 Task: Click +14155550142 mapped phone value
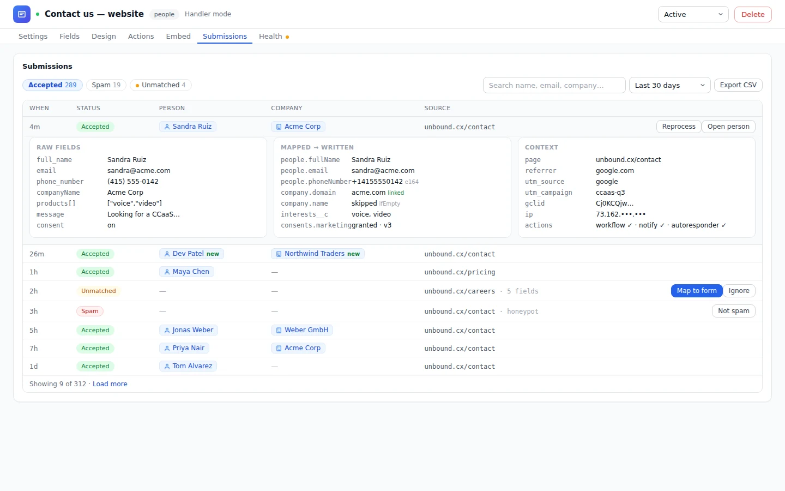(377, 182)
